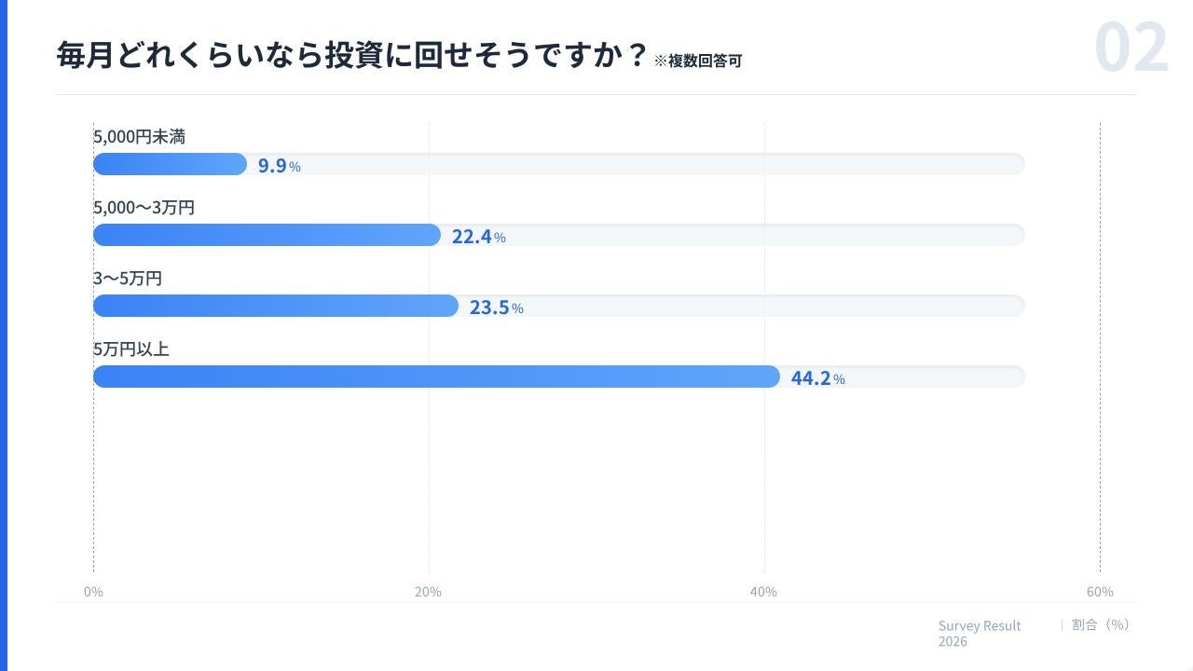The height and width of the screenshot is (671, 1193).
Task: Click the survey question title text
Action: tap(351, 55)
